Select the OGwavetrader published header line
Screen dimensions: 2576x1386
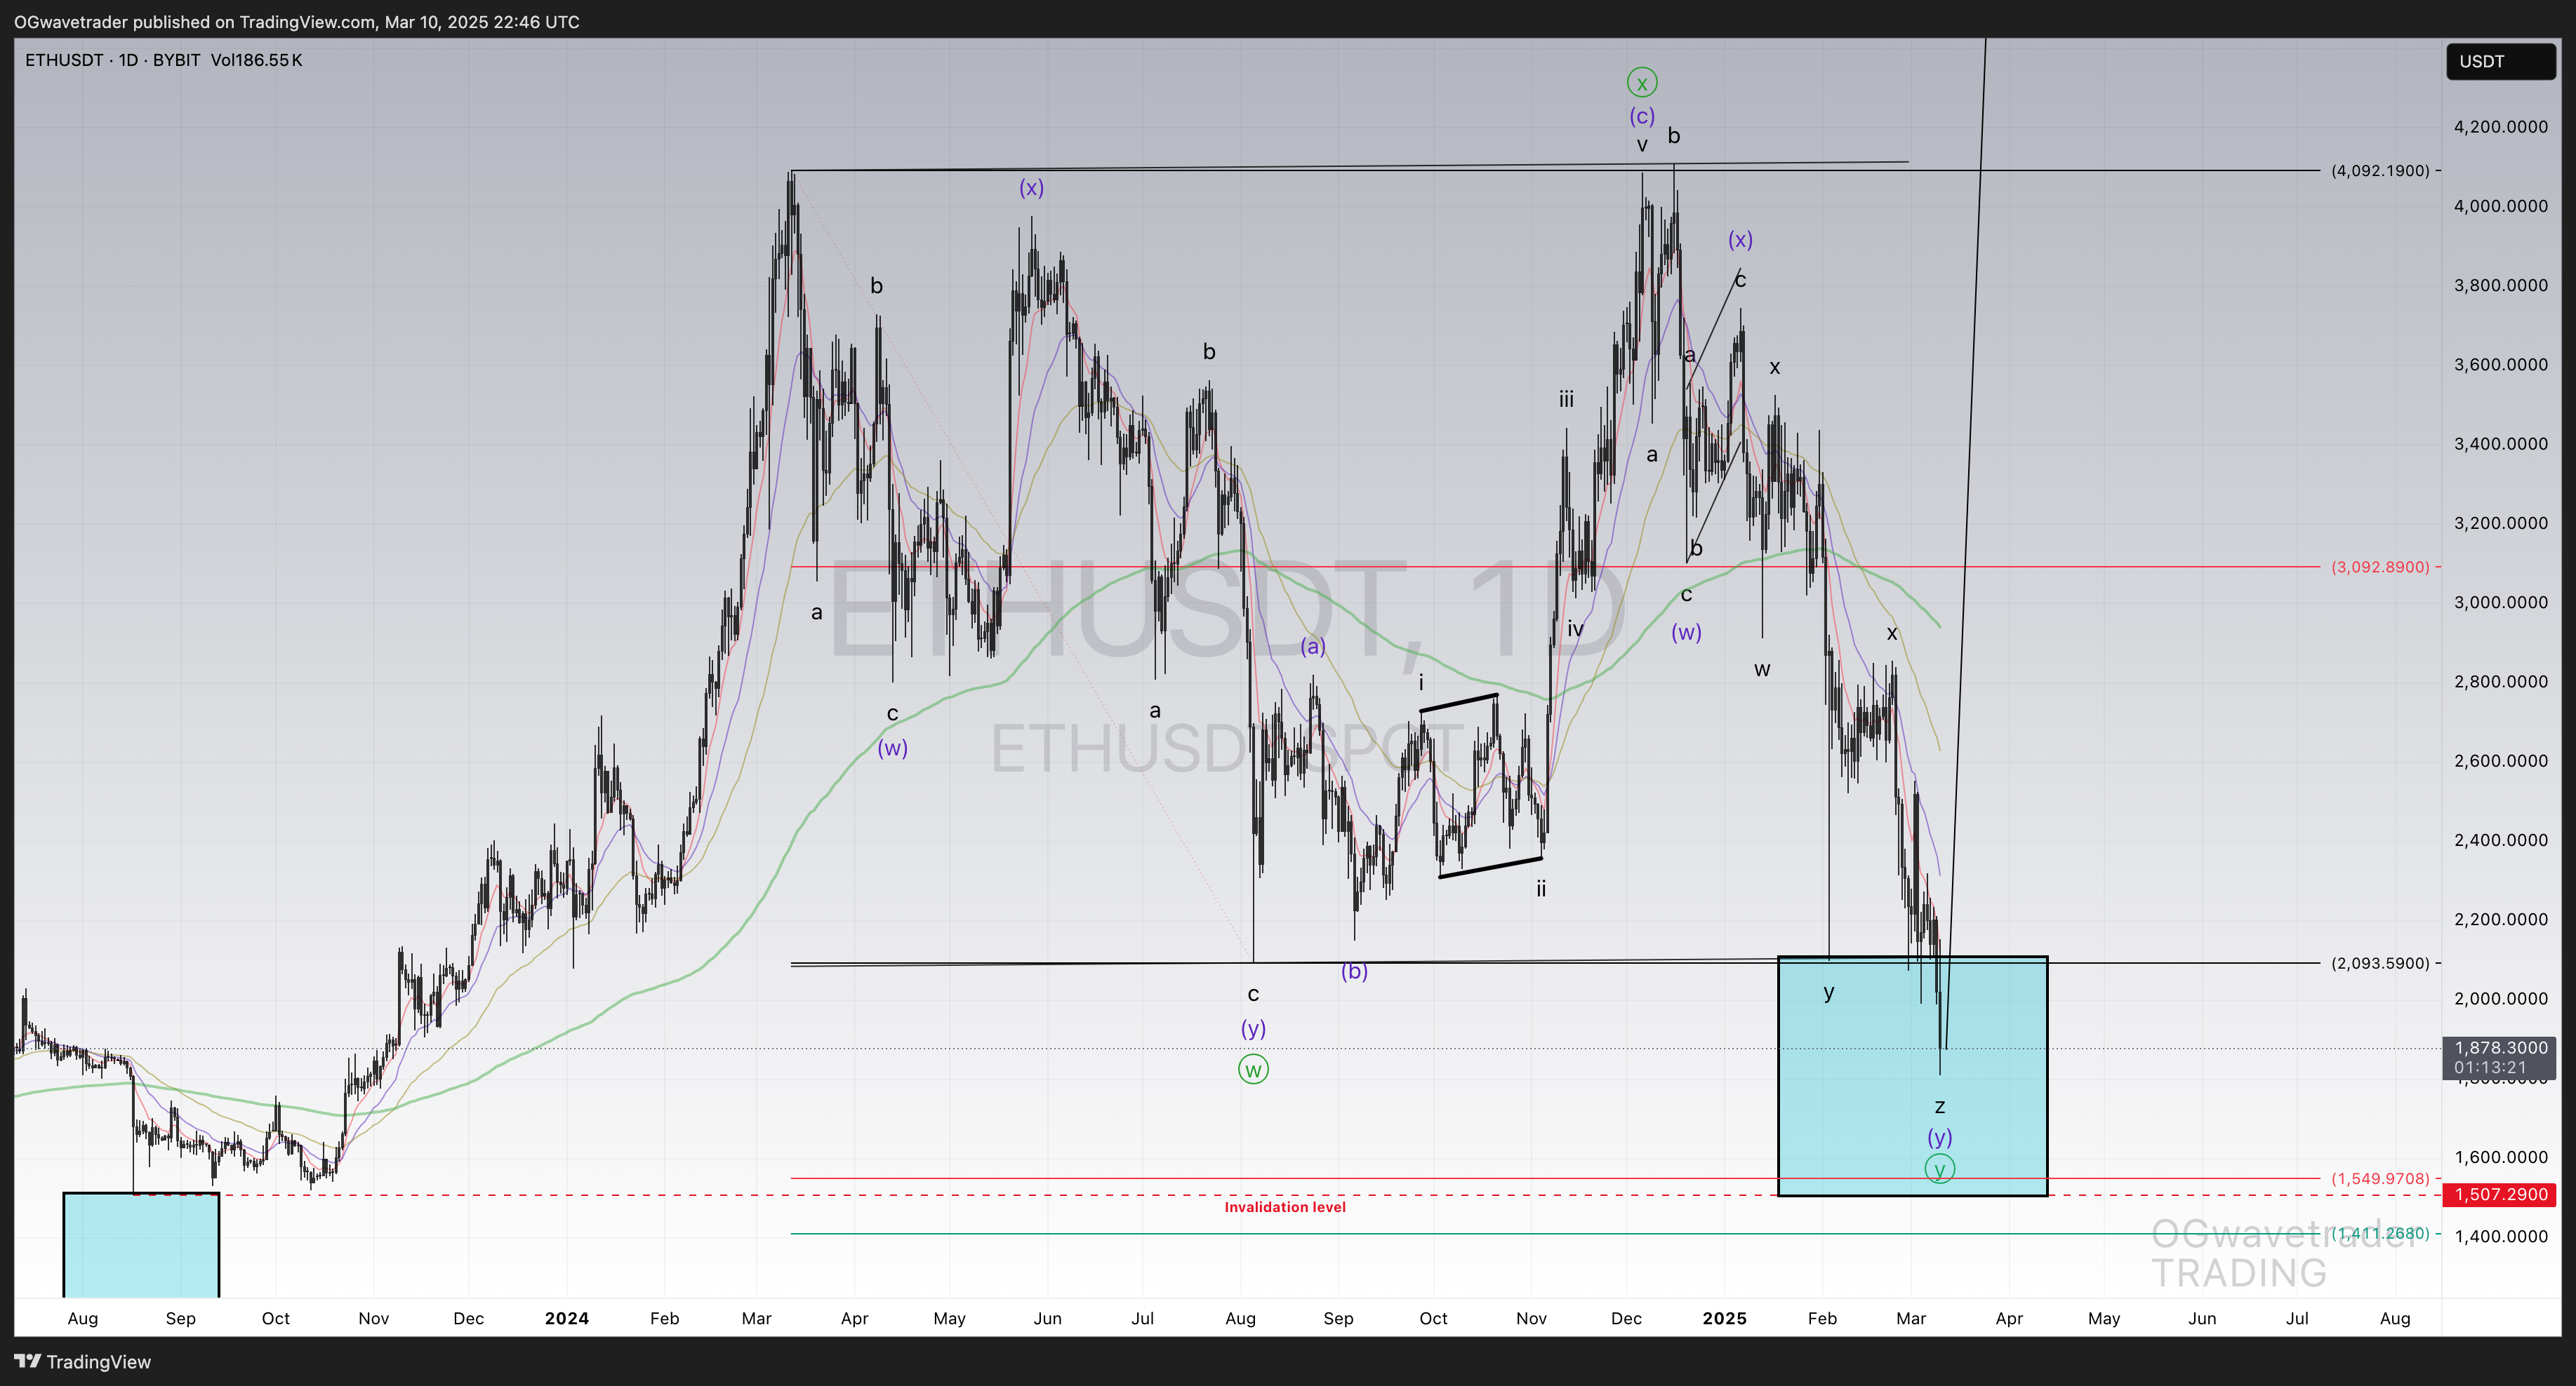tap(297, 21)
